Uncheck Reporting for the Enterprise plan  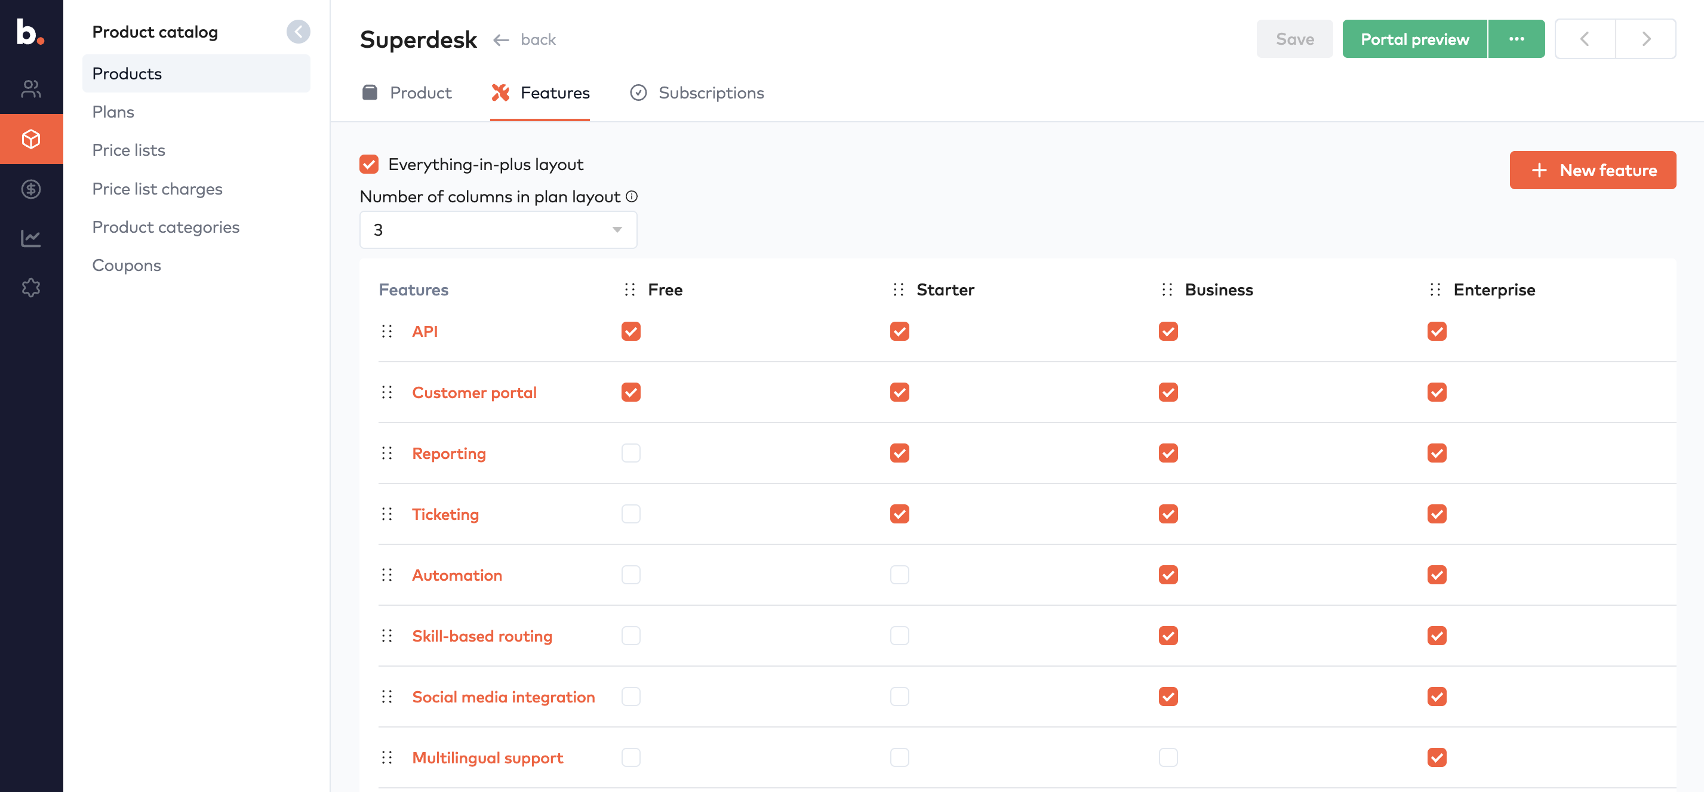click(x=1437, y=453)
